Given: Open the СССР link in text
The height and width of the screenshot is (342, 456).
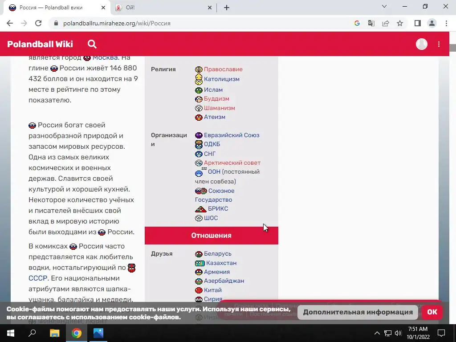Looking at the screenshot, I should tap(38, 278).
